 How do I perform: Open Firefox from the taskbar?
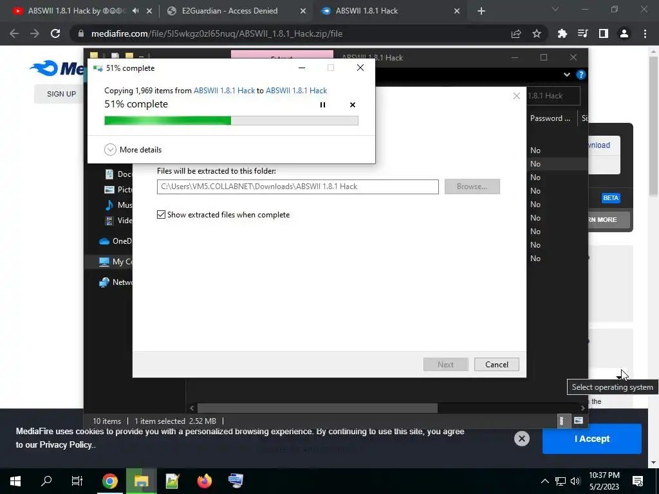(204, 481)
